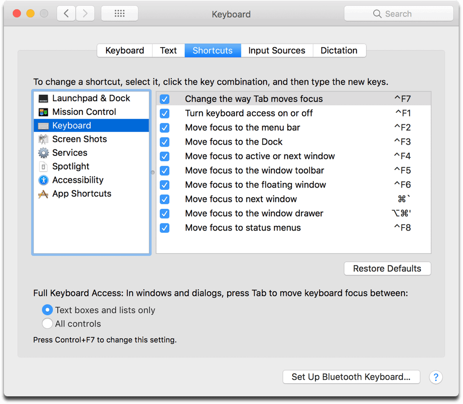Uncheck Move focus to the window drawer
Image resolution: width=463 pixels, height=404 pixels.
[x=165, y=213]
